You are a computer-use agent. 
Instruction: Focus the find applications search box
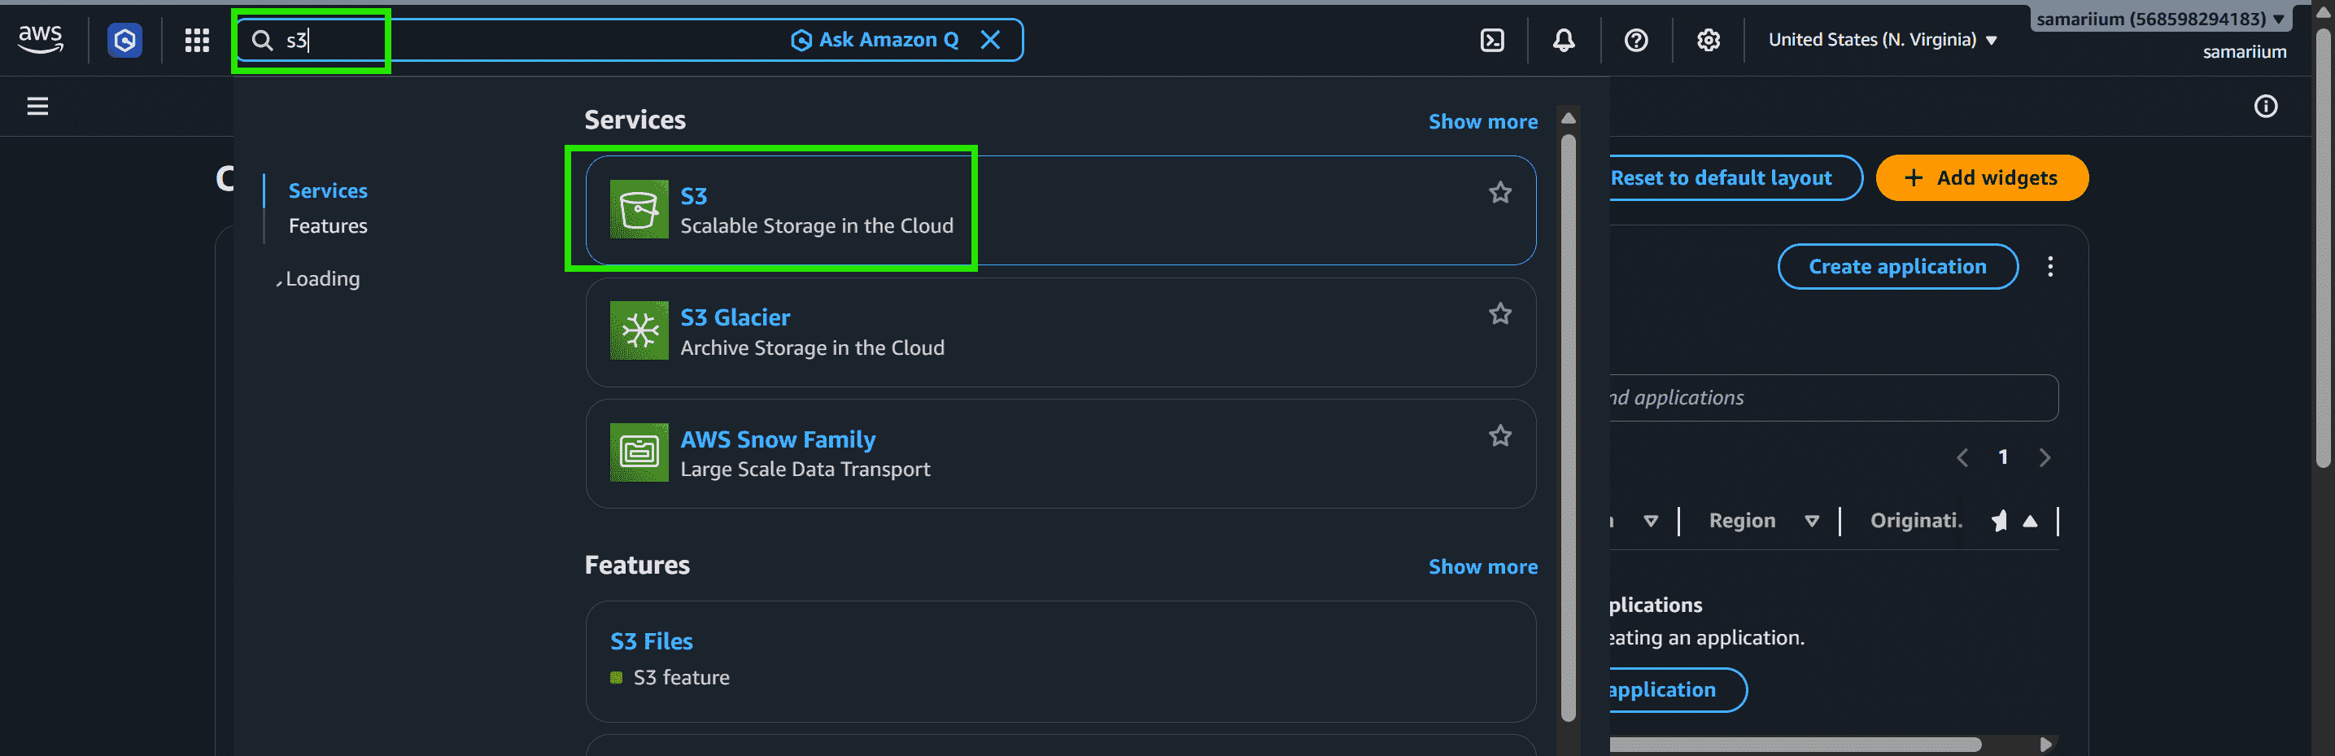(x=1833, y=398)
